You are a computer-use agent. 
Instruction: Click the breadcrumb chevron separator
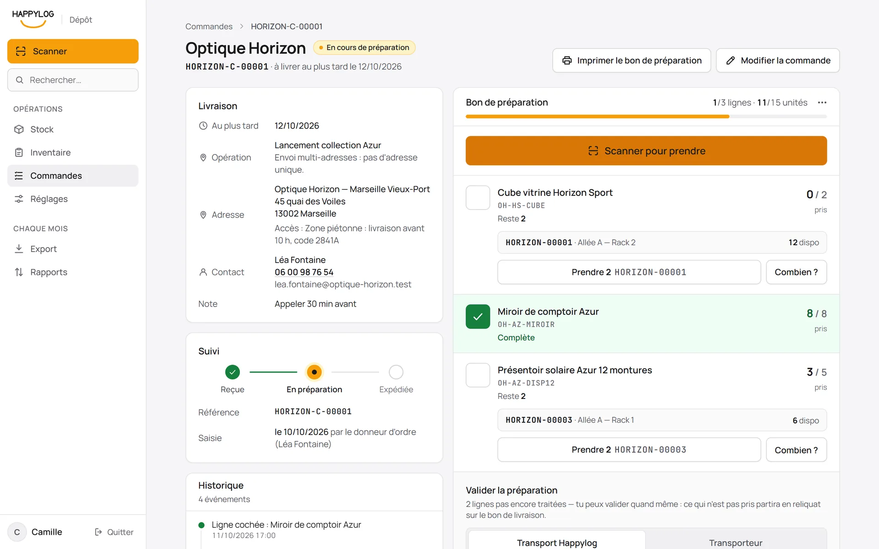pyautogui.click(x=242, y=27)
